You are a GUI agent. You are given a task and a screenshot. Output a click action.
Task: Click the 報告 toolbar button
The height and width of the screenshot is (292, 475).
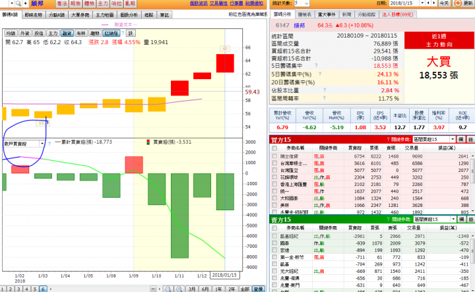click(75, 4)
